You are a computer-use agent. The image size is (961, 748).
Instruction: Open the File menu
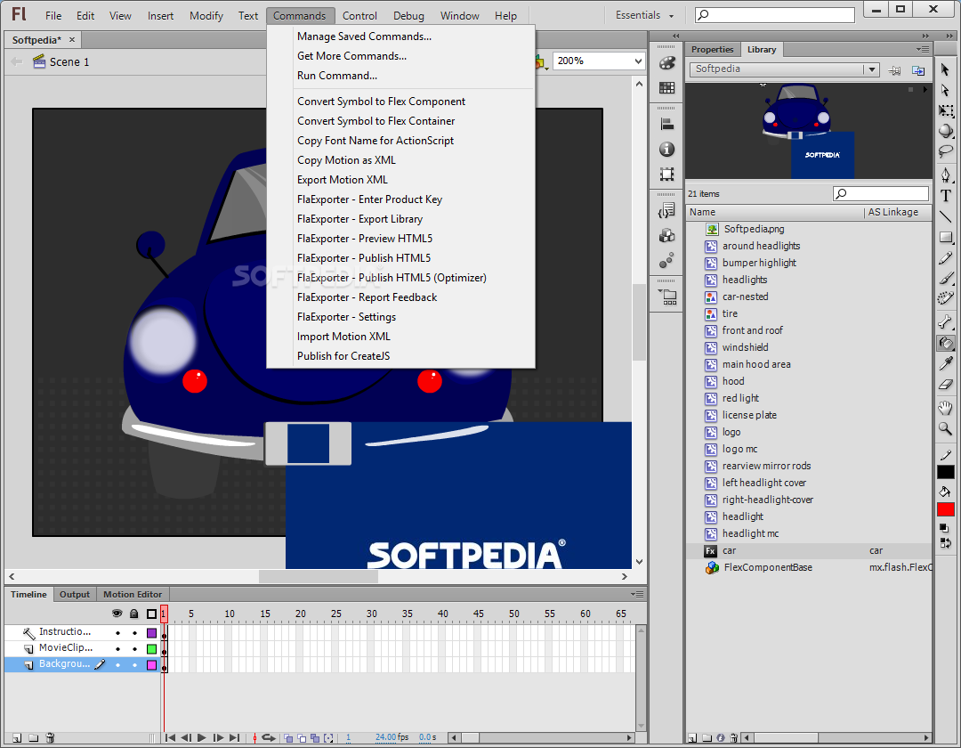pos(53,16)
